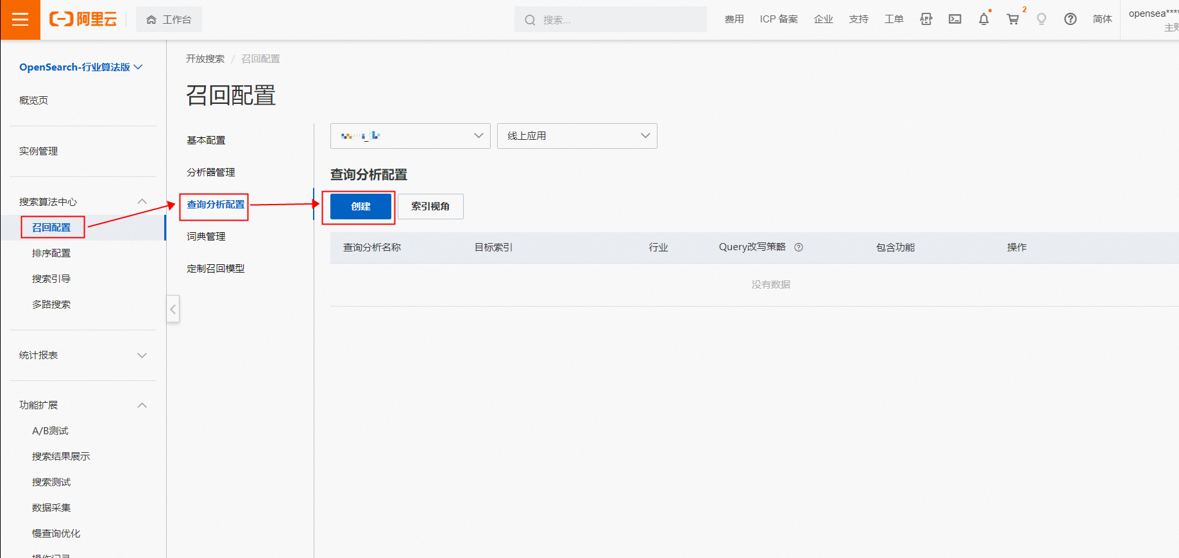Open the OpenSearch-行业算法版 product switcher

tap(81, 67)
